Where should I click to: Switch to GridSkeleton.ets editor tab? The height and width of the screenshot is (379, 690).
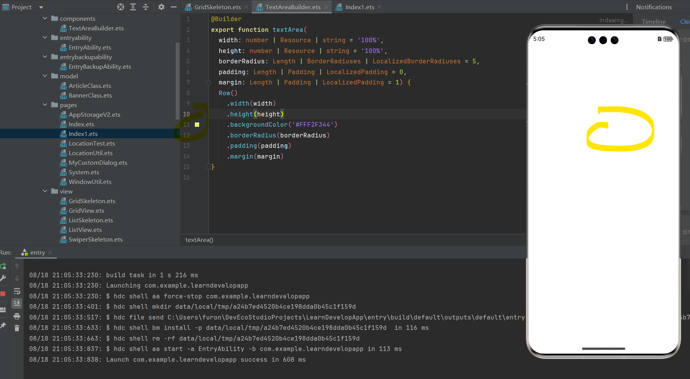[217, 7]
